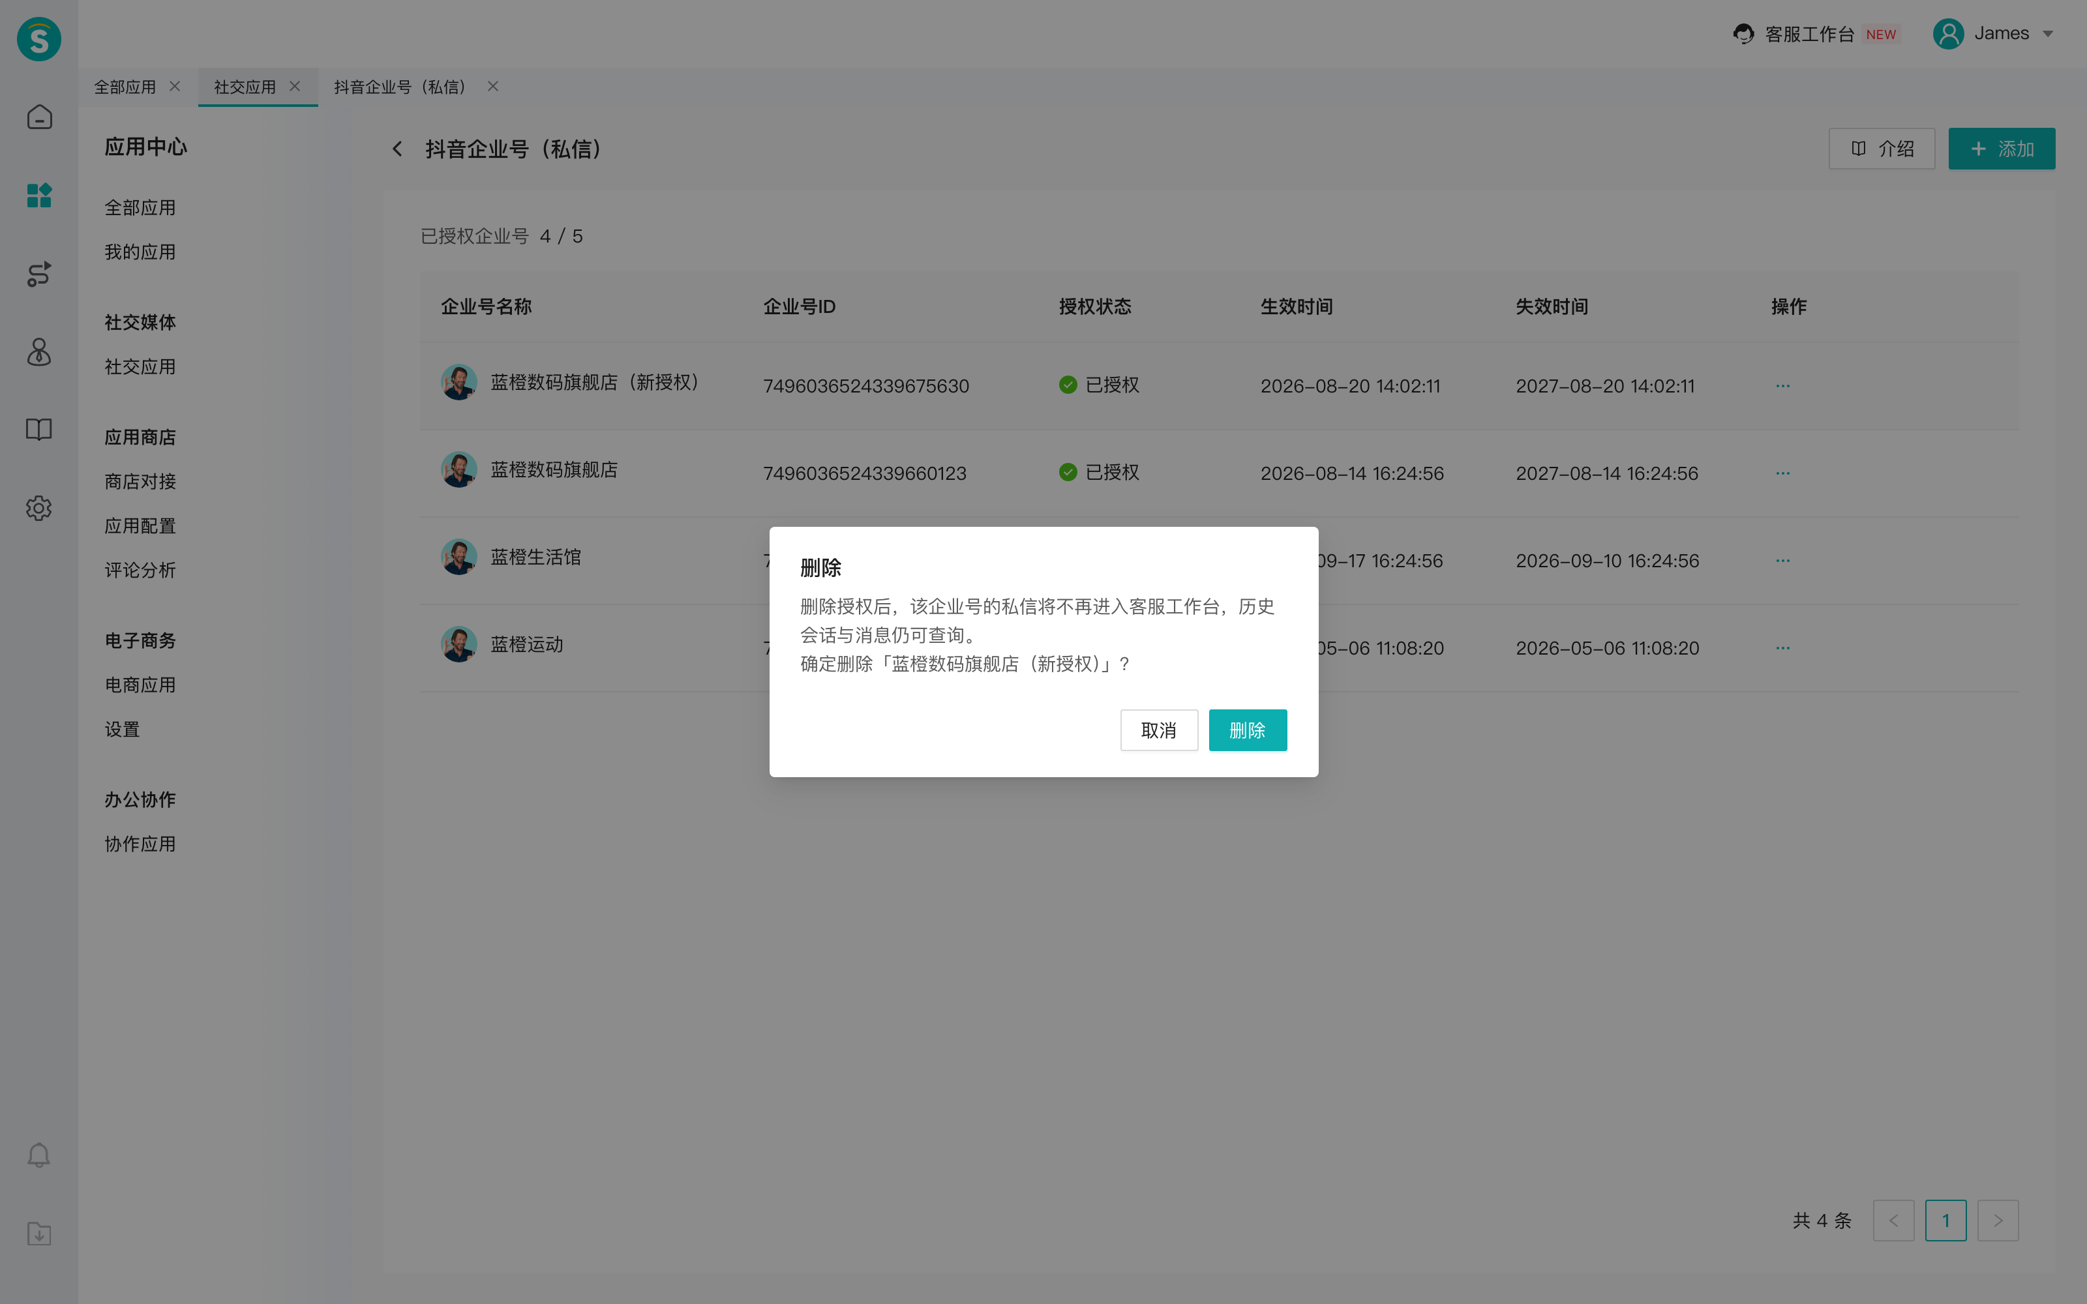Open the workflow routing sidebar icon
This screenshot has height=1304, width=2087.
(39, 273)
